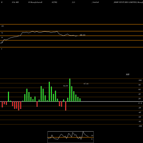Click the 60 label on MR axis
The width and height of the screenshot is (143, 143).
pos(140,90)
